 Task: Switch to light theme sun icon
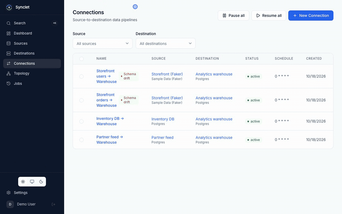click(23, 182)
